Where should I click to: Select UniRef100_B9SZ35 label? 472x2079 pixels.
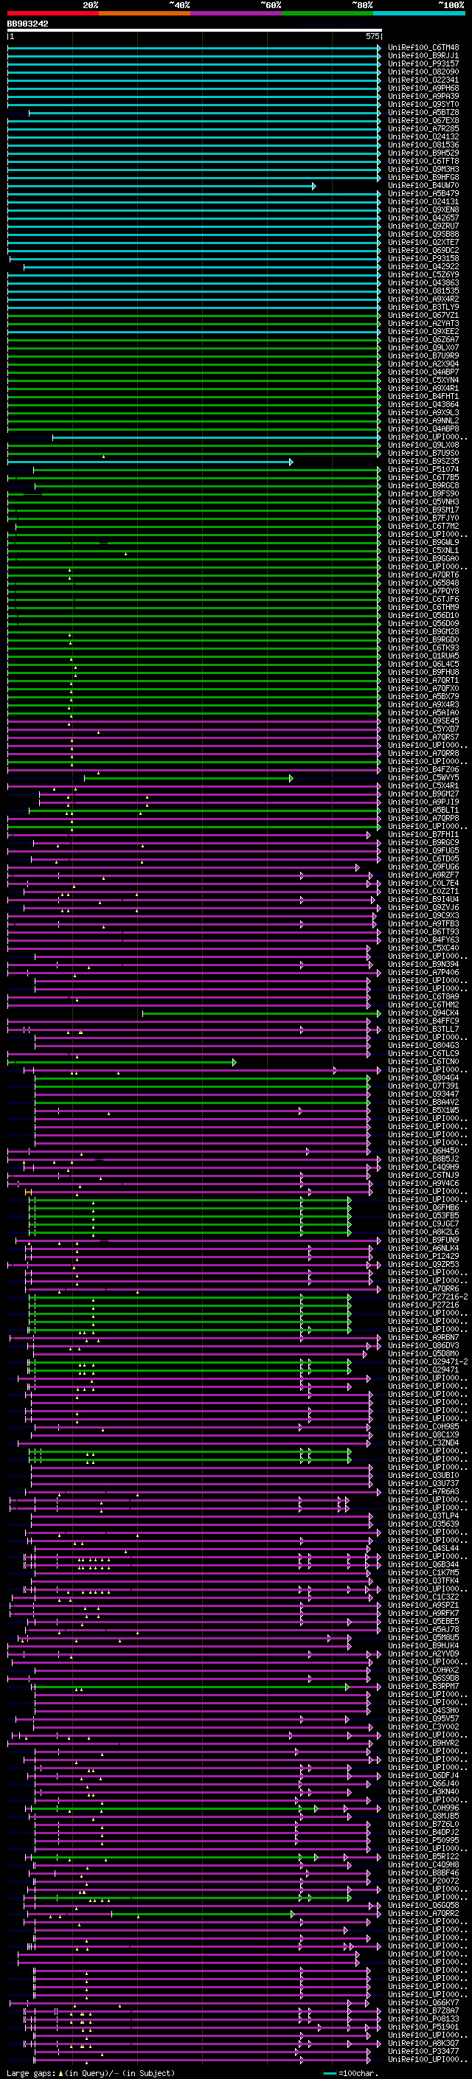[423, 461]
